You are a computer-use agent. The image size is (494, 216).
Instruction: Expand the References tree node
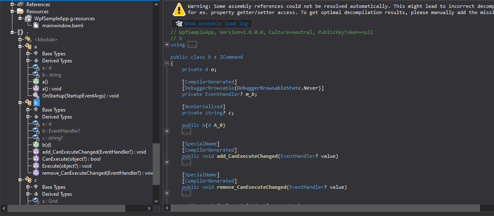12,5
